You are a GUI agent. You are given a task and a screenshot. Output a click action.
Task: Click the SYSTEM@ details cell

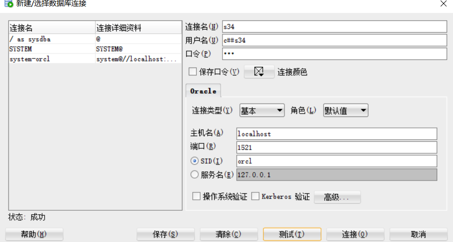[x=138, y=49]
